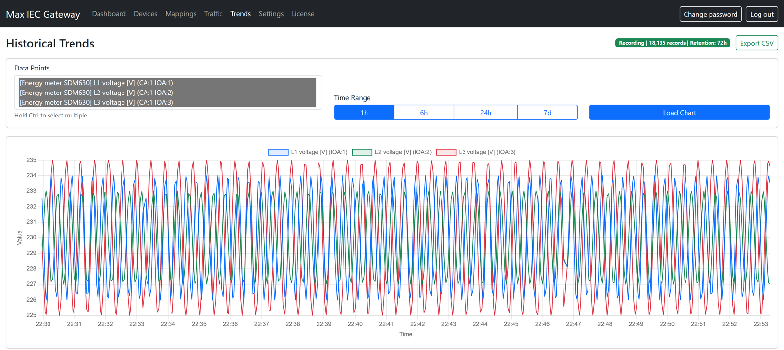Export trend data as CSV
This screenshot has height=350, width=784.
click(757, 43)
